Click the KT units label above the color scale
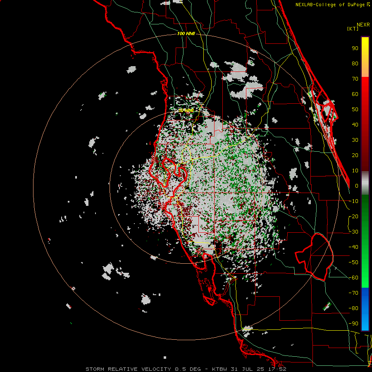Screen dimensions: 372x372 [x=353, y=29]
